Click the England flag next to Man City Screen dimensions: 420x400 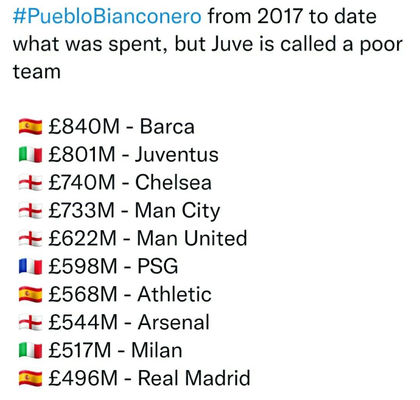[x=30, y=211]
